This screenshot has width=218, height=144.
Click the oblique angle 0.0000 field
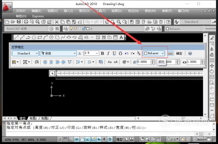click(x=144, y=62)
